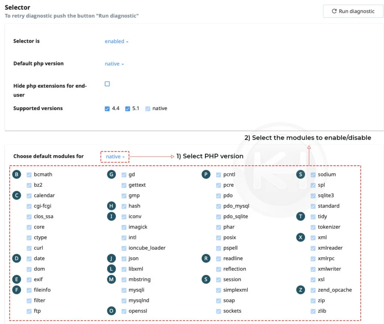Image resolution: width=384 pixels, height=324 pixels.
Task: Open the Default php version dropdown
Action: [x=112, y=64]
